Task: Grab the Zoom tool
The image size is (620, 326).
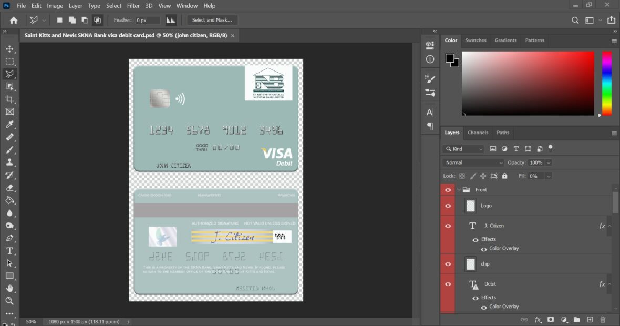Action: [9, 301]
